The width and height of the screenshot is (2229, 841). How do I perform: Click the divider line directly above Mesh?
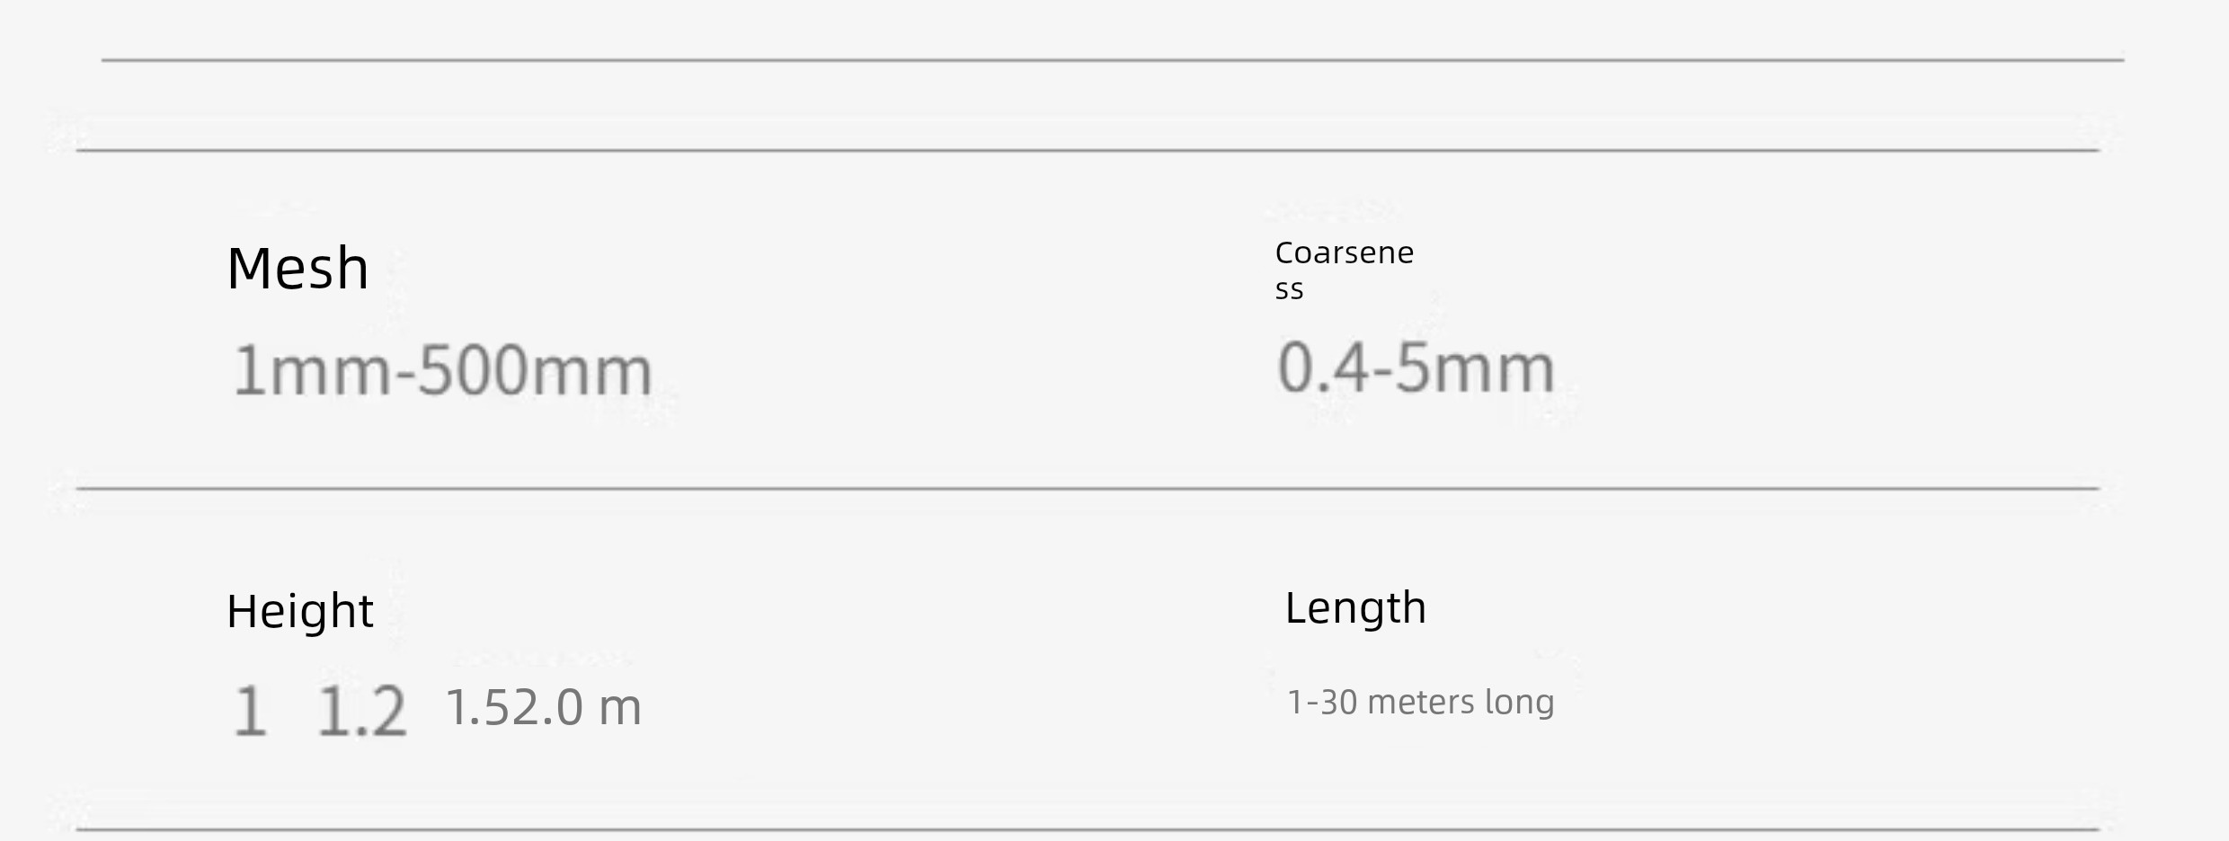point(1088,150)
